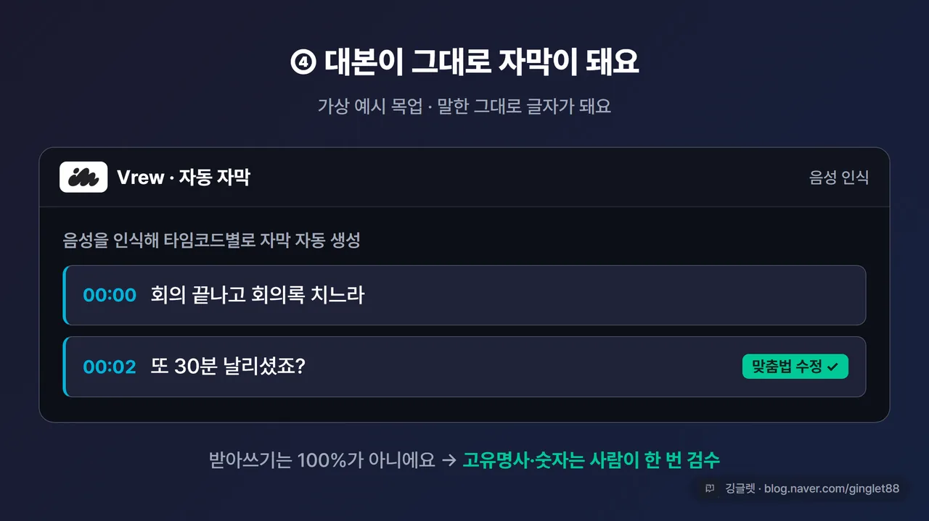This screenshot has height=521, width=929.
Task: Click the circled number 4 icon in title
Action: (x=303, y=63)
